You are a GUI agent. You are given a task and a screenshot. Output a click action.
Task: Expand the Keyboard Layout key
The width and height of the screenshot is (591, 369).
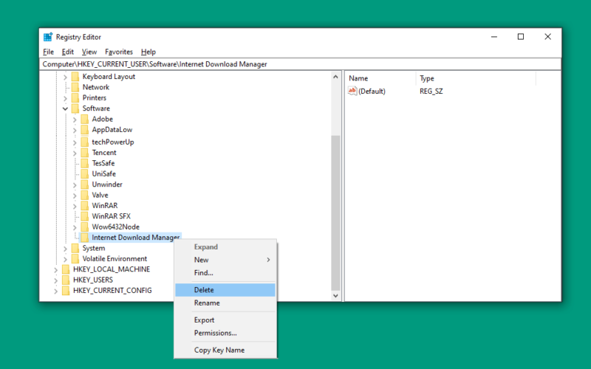pyautogui.click(x=65, y=77)
